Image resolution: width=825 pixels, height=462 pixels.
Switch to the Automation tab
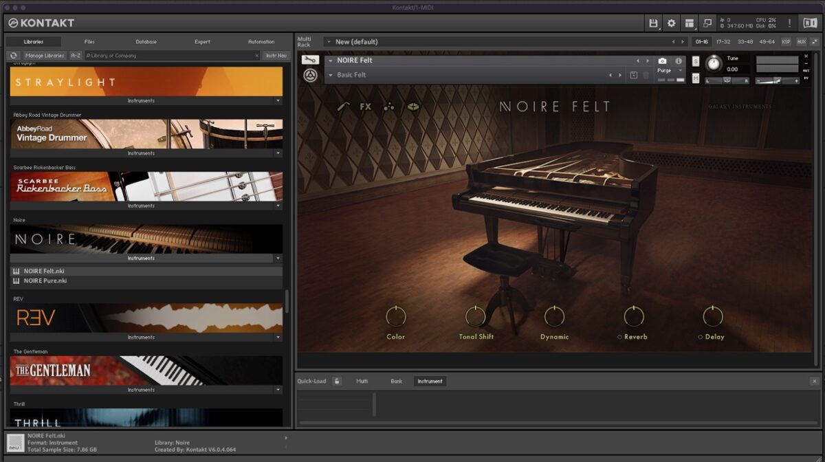261,42
